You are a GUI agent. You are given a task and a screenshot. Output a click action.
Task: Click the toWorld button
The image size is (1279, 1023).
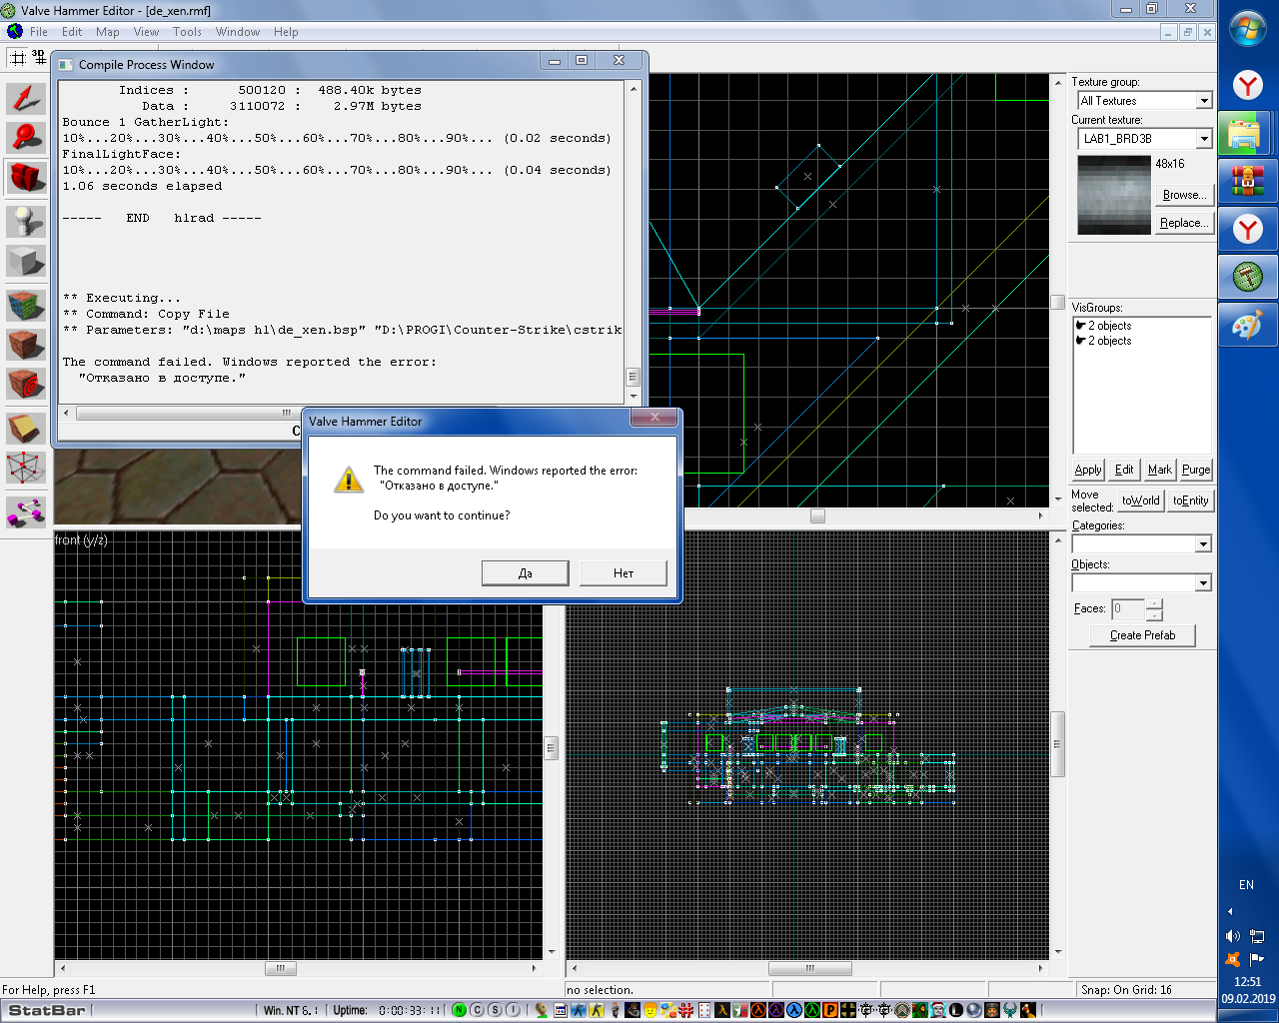point(1140,501)
